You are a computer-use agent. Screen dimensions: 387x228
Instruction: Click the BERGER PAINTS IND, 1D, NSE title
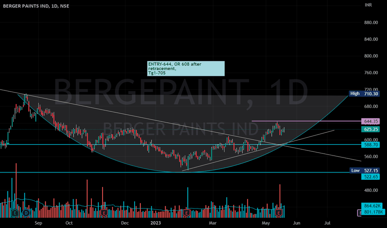click(36, 6)
